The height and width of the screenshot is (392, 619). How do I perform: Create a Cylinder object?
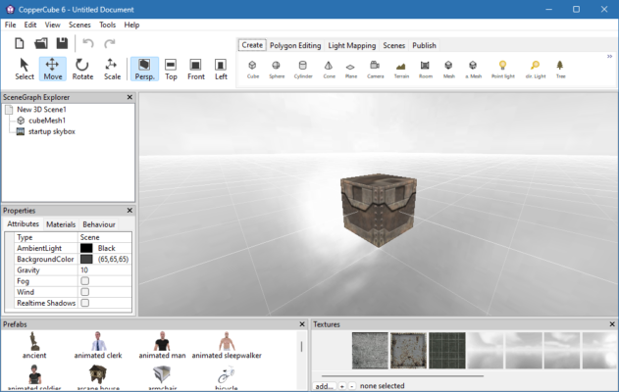coord(303,70)
